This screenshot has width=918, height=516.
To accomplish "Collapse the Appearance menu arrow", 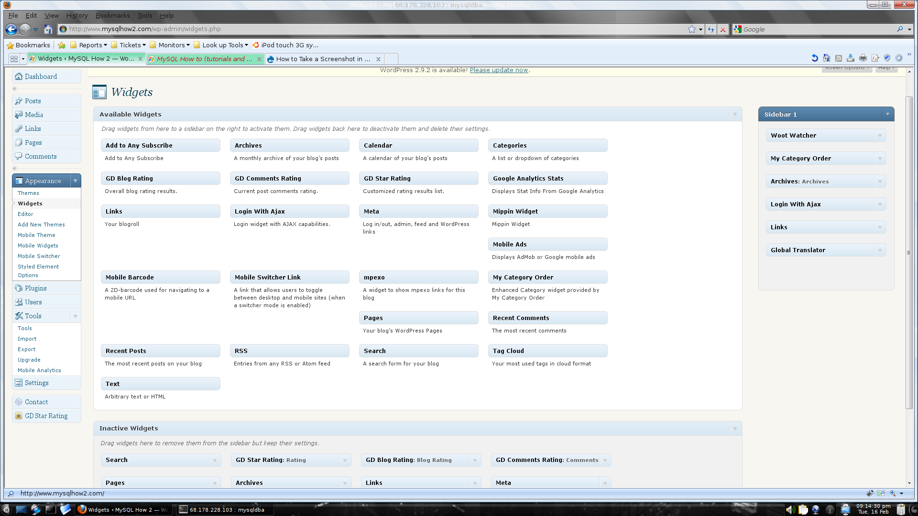I will pos(76,181).
